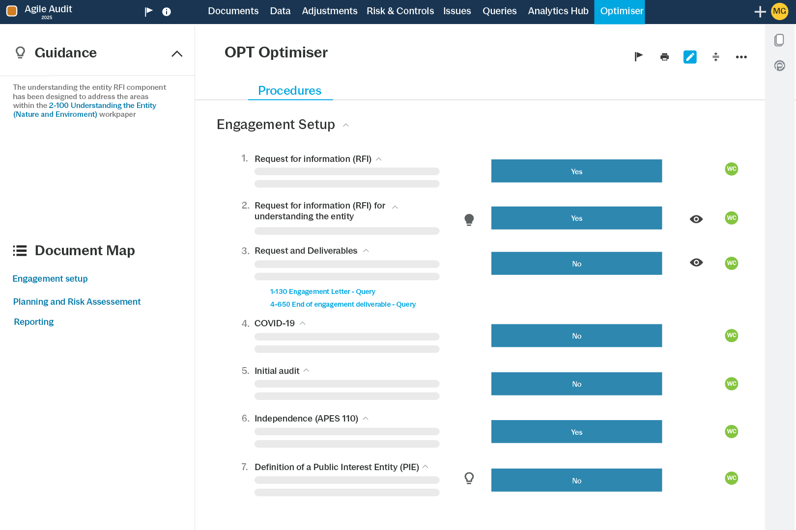The height and width of the screenshot is (530, 796).
Task: Collapse RFI for understanding the entity chevron
Action: pos(395,207)
